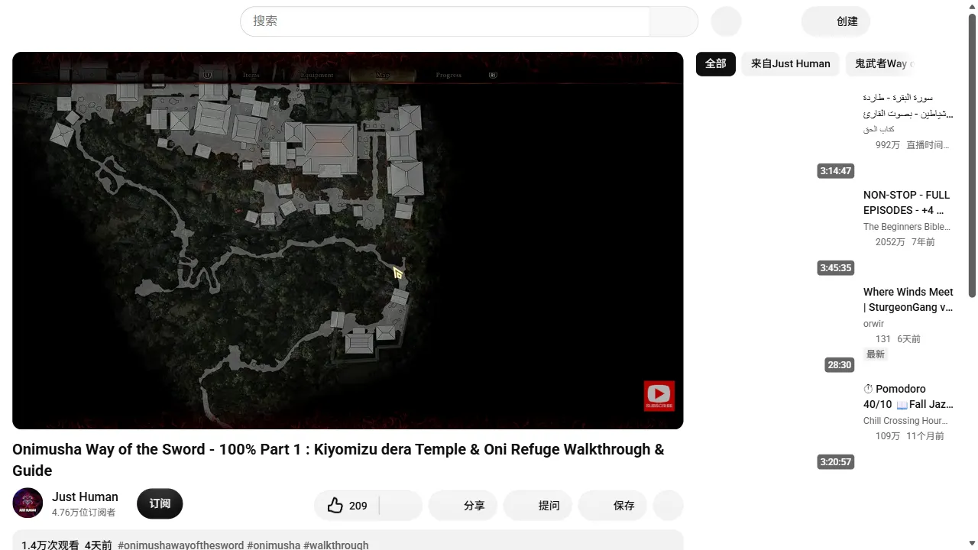The width and height of the screenshot is (978, 550).
Task: Open the orwir channel name
Action: point(873,324)
